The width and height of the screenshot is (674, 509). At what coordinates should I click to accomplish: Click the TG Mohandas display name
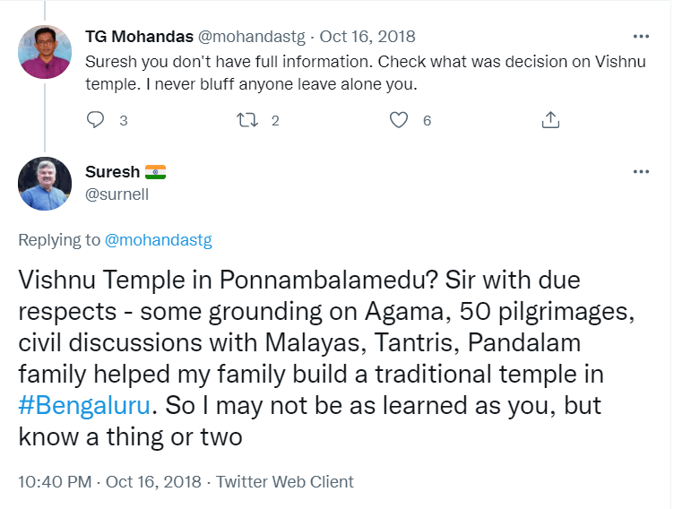pyautogui.click(x=138, y=38)
